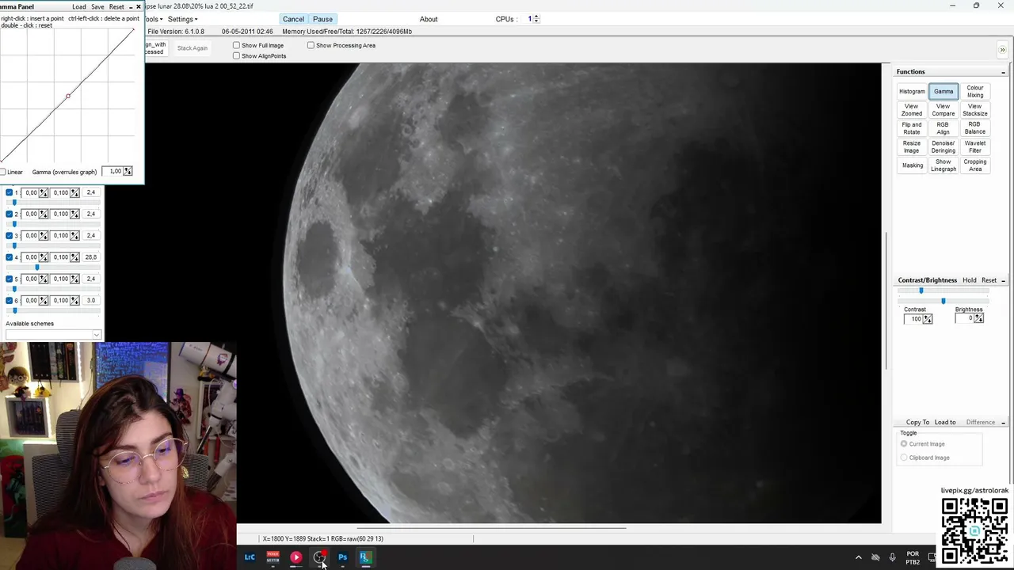Toggle the Linear checkbox in Gamma Panel
This screenshot has height=570, width=1014.
(x=3, y=172)
